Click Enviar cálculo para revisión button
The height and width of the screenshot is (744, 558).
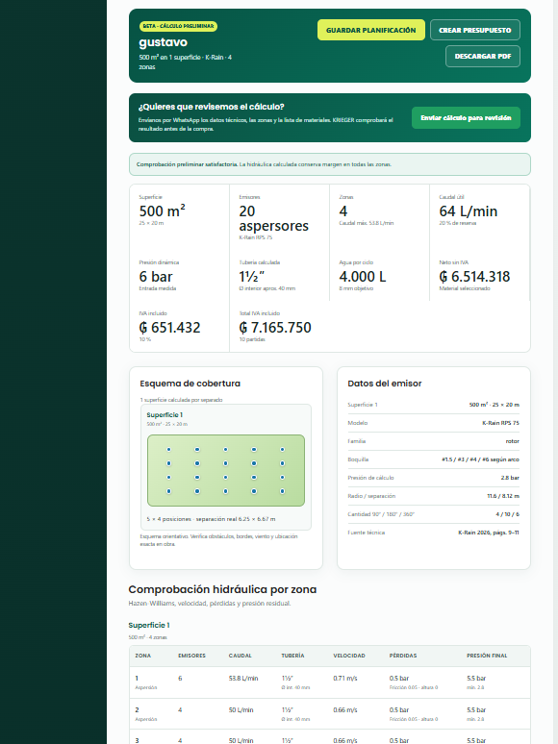coord(466,117)
